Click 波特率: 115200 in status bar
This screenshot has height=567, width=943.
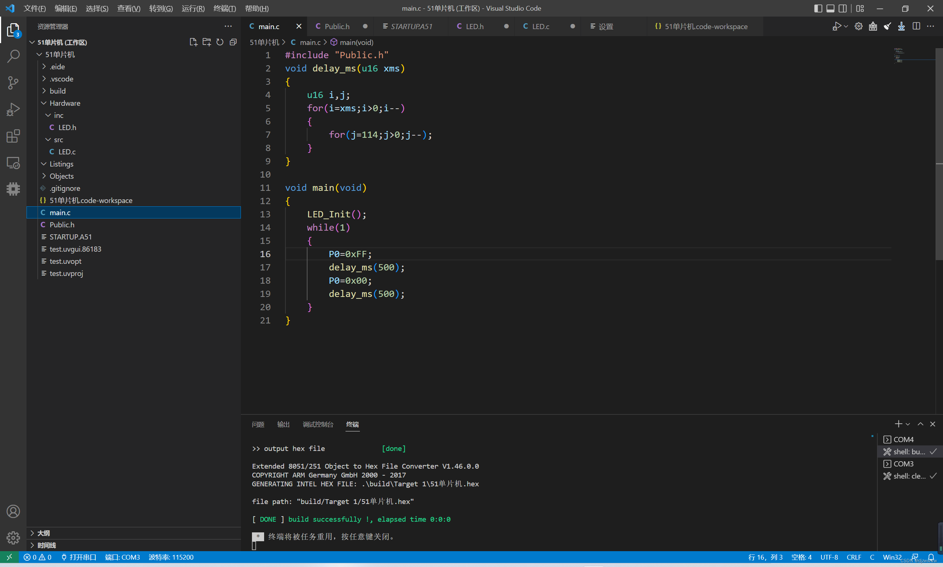(171, 557)
